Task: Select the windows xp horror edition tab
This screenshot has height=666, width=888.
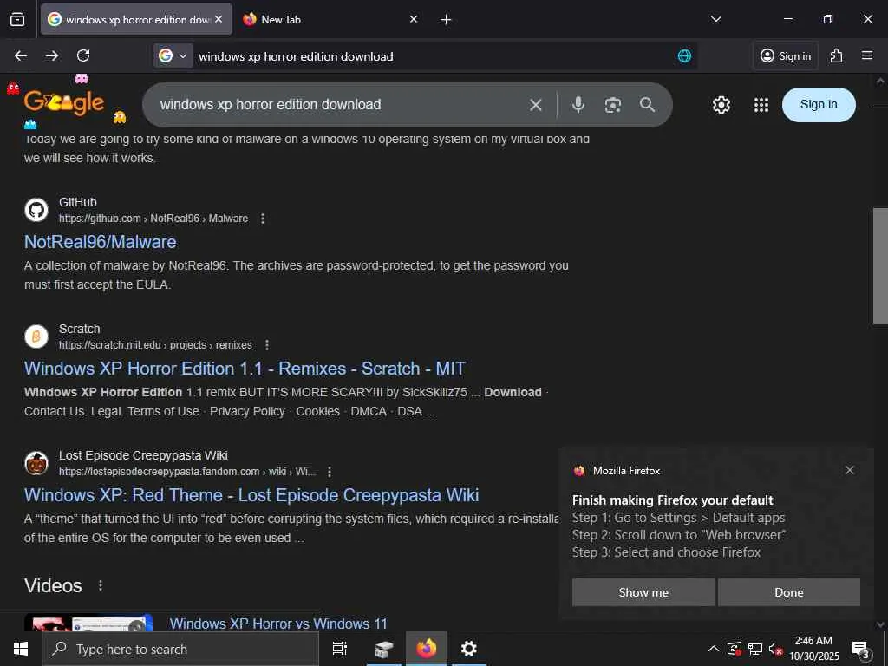Action: pyautogui.click(x=136, y=19)
